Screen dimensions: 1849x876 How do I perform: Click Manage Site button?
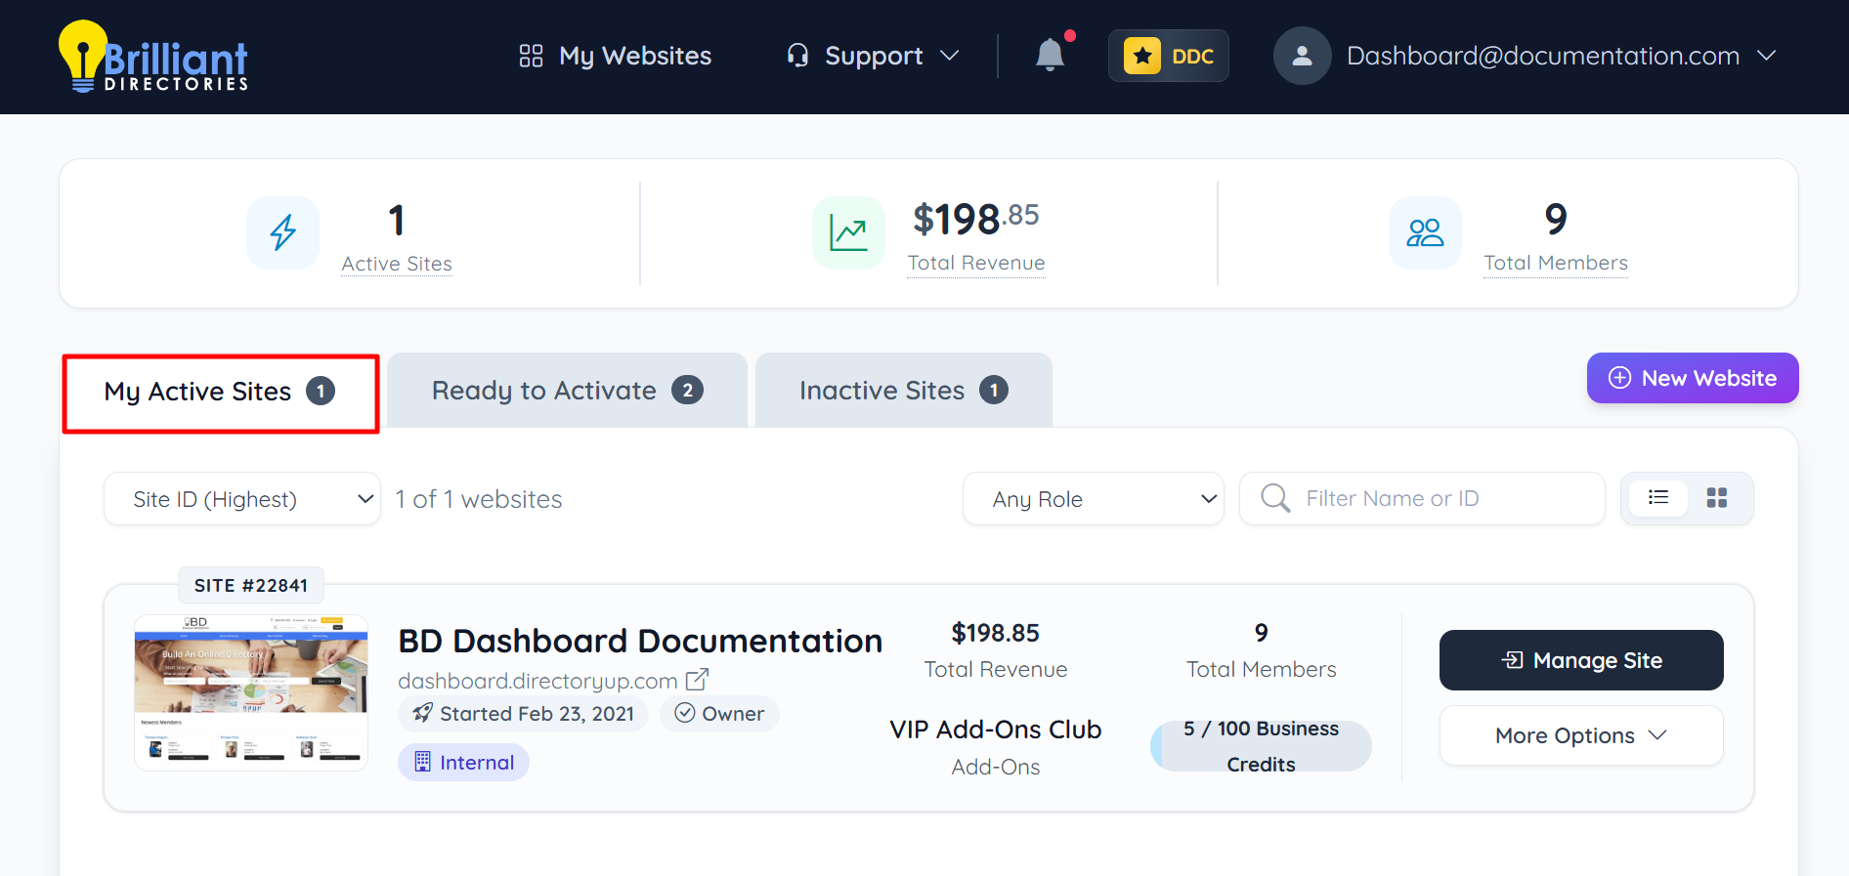pyautogui.click(x=1581, y=660)
